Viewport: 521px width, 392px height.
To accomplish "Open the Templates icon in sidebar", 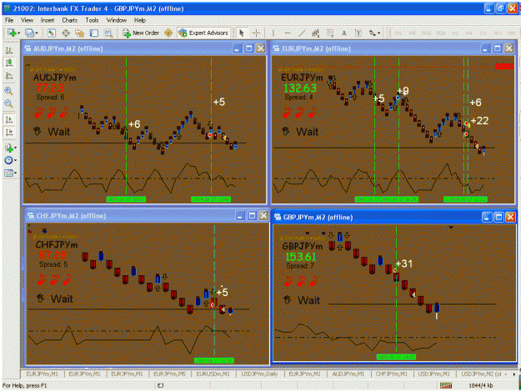I will click(8, 173).
